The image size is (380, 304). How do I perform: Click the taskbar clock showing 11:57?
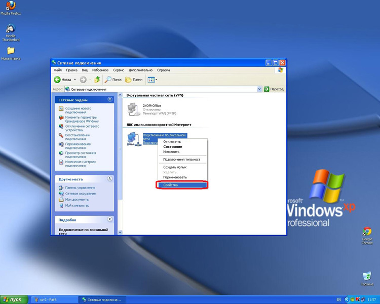tap(371, 299)
